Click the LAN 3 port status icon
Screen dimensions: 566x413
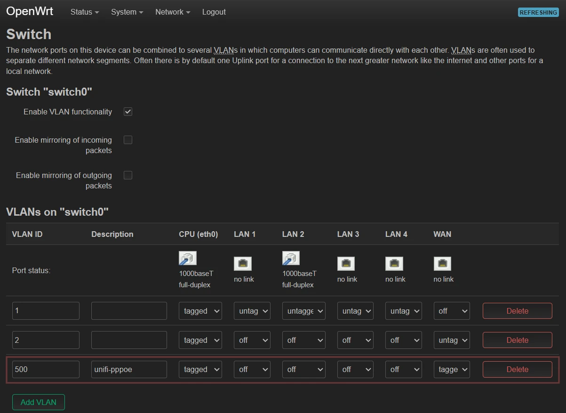pyautogui.click(x=346, y=264)
